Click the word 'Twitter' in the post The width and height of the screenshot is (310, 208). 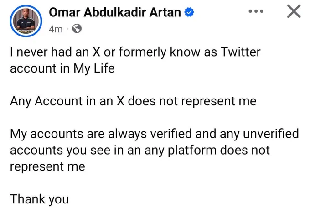240,52
